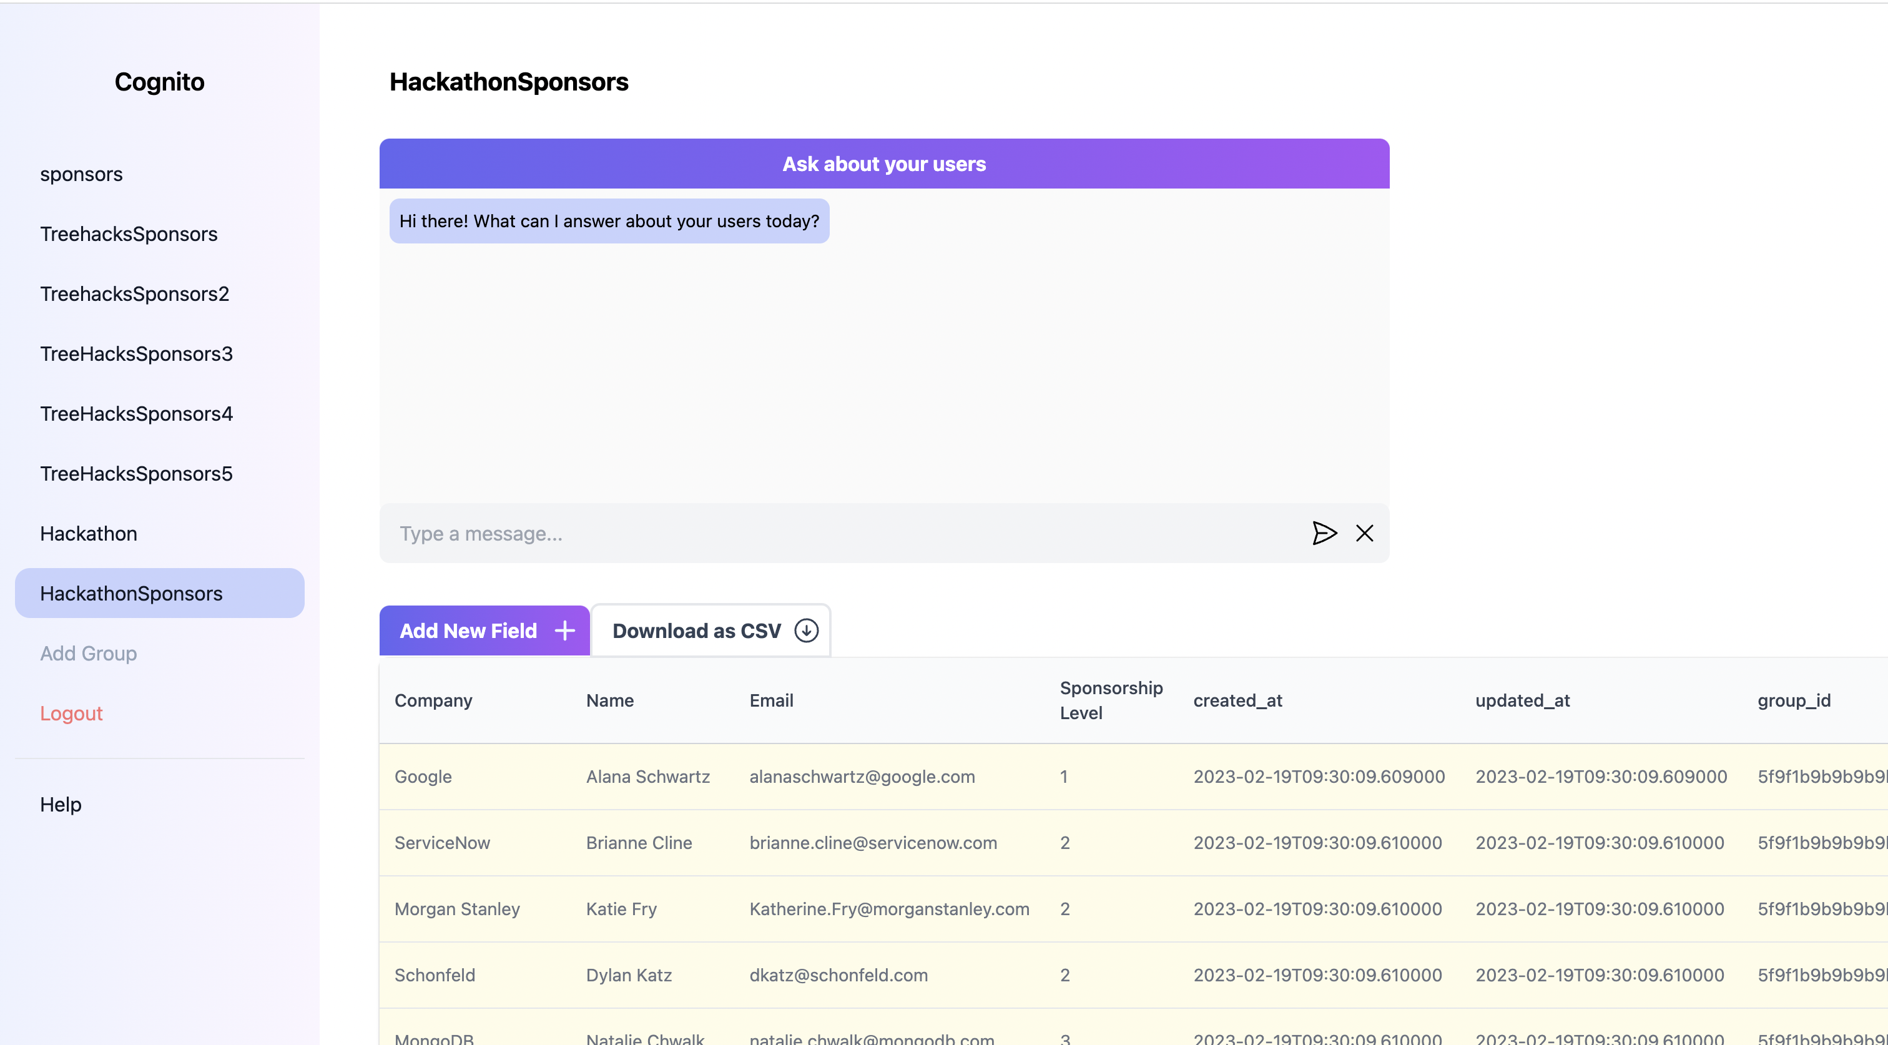Screen dimensions: 1888x1045
Task: Select TreehacksSponsors group
Action: point(129,233)
